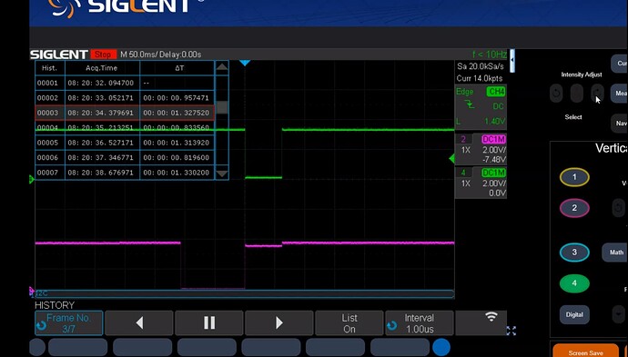
Task: Adjust the Interval 1.00us setting
Action: click(x=420, y=323)
